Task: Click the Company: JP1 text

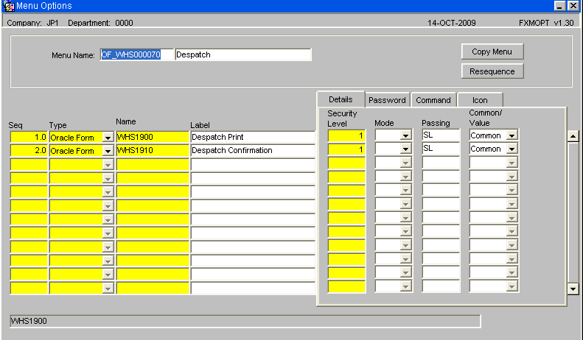Action: 32,23
